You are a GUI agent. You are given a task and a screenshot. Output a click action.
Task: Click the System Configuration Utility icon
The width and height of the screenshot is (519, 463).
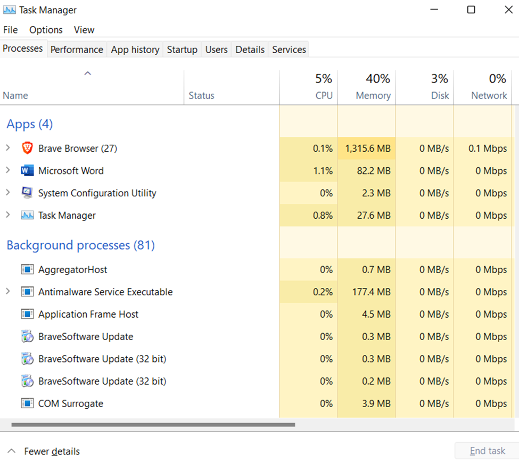point(27,193)
